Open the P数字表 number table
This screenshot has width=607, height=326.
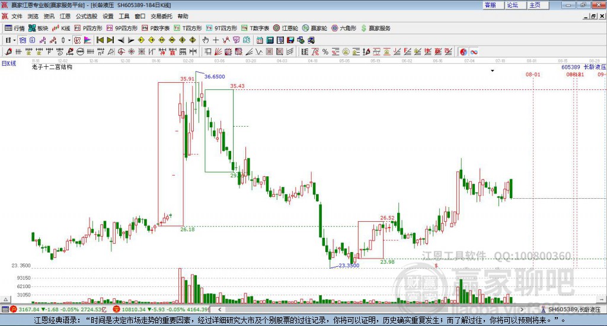point(156,28)
